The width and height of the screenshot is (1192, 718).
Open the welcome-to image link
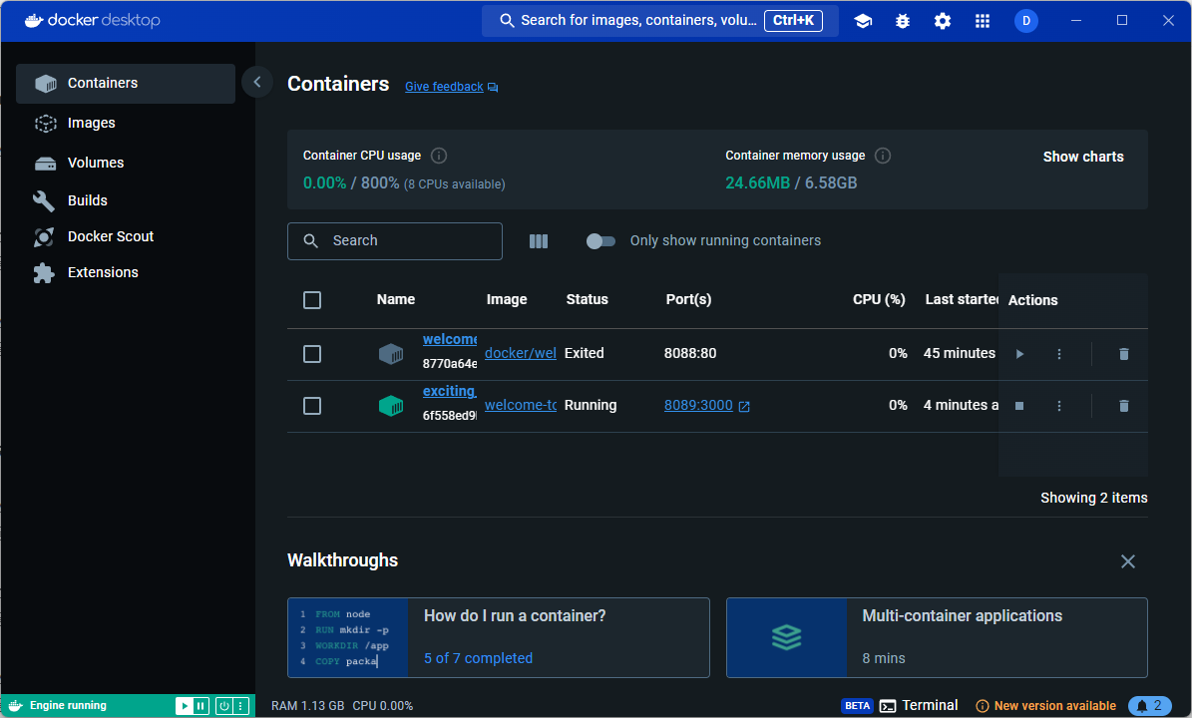point(520,405)
